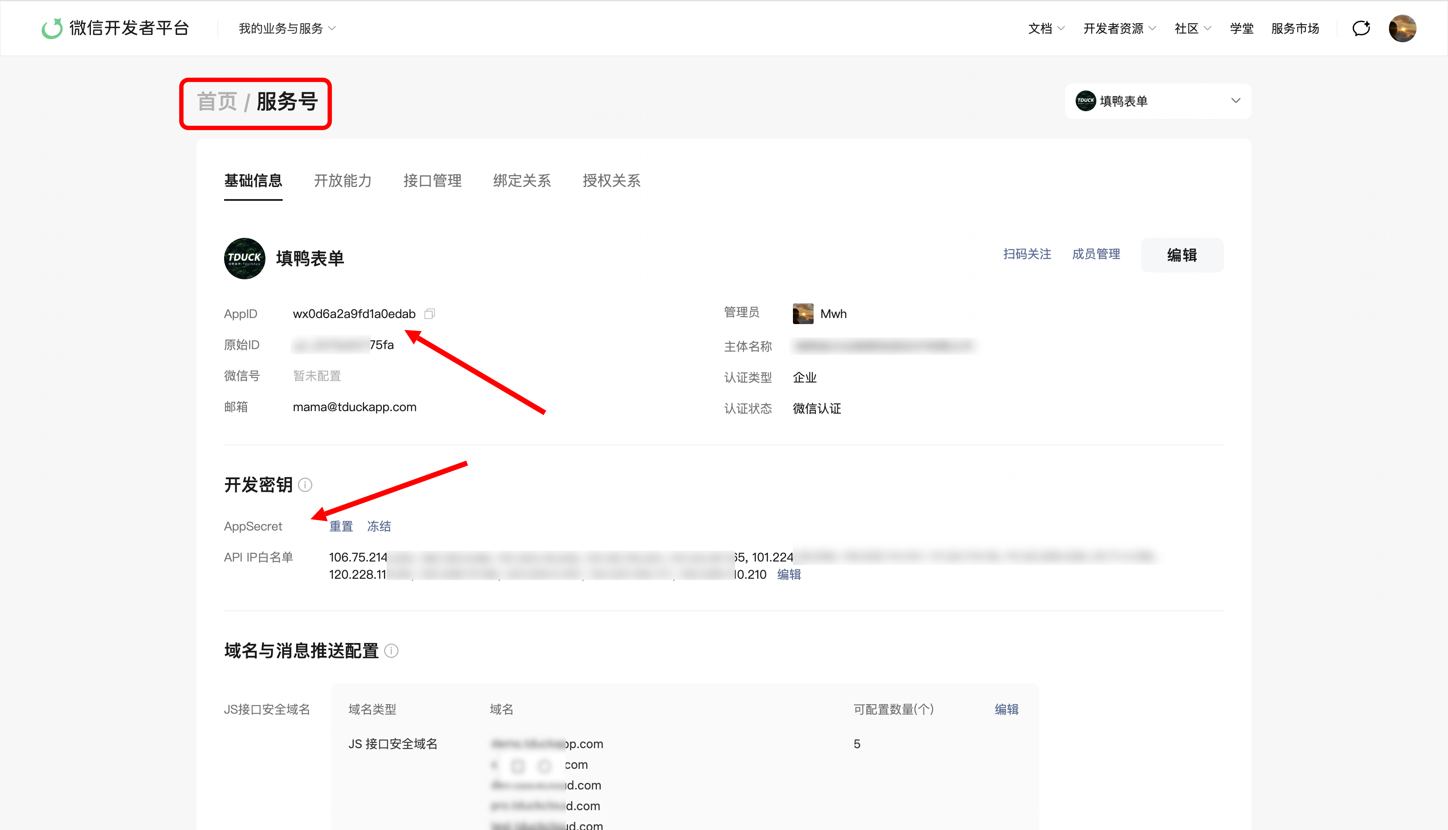Click the 域名 column header
This screenshot has width=1448, height=830.
tap(502, 709)
